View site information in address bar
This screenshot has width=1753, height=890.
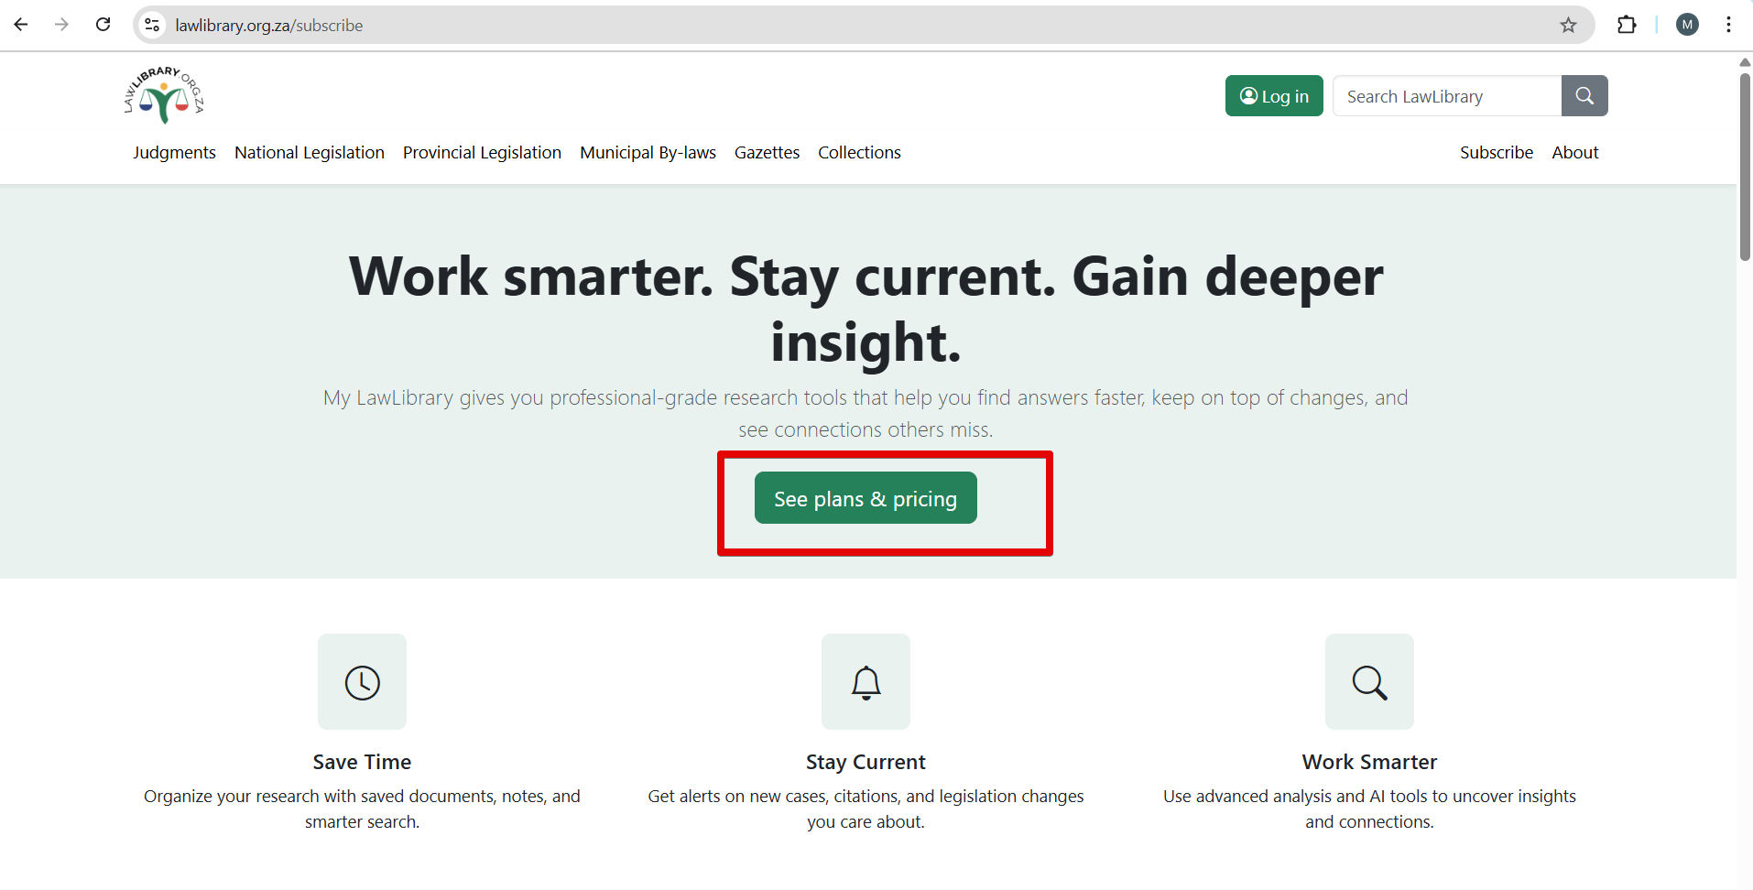click(x=153, y=25)
